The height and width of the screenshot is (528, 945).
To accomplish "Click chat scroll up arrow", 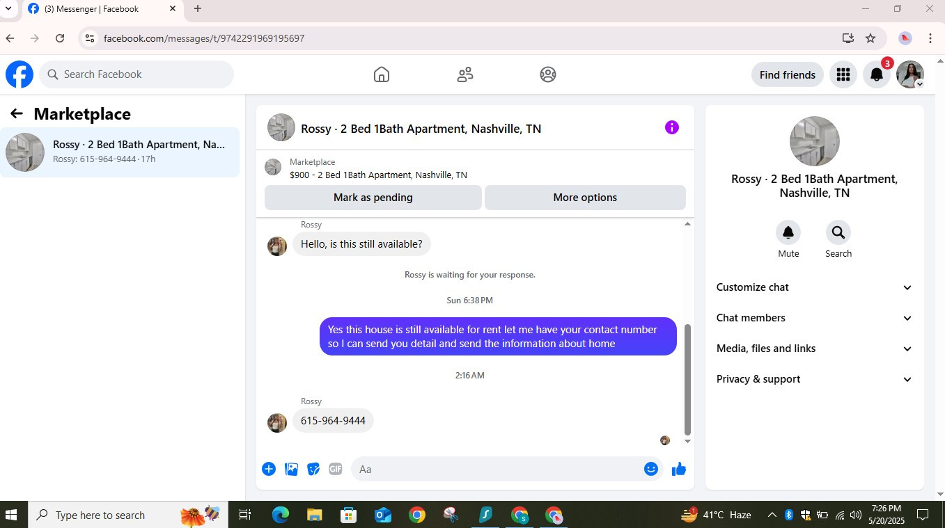I will coord(688,224).
